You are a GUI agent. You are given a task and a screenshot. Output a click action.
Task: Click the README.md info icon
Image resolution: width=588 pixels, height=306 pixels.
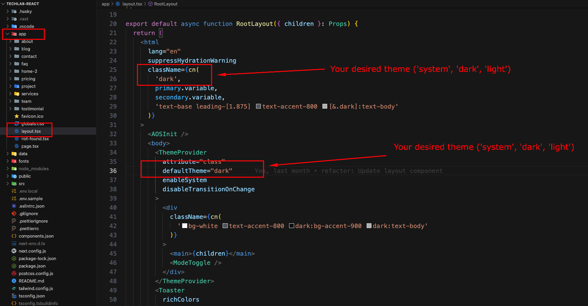[14, 281]
